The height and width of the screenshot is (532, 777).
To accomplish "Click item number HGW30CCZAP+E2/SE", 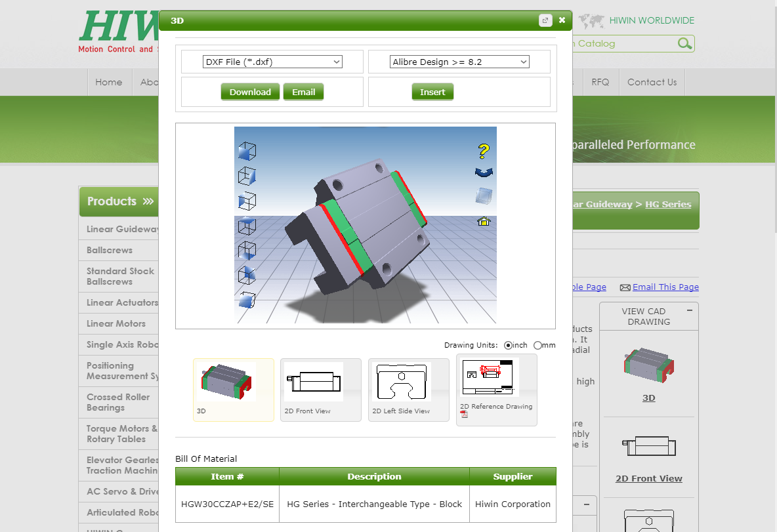I will (228, 504).
